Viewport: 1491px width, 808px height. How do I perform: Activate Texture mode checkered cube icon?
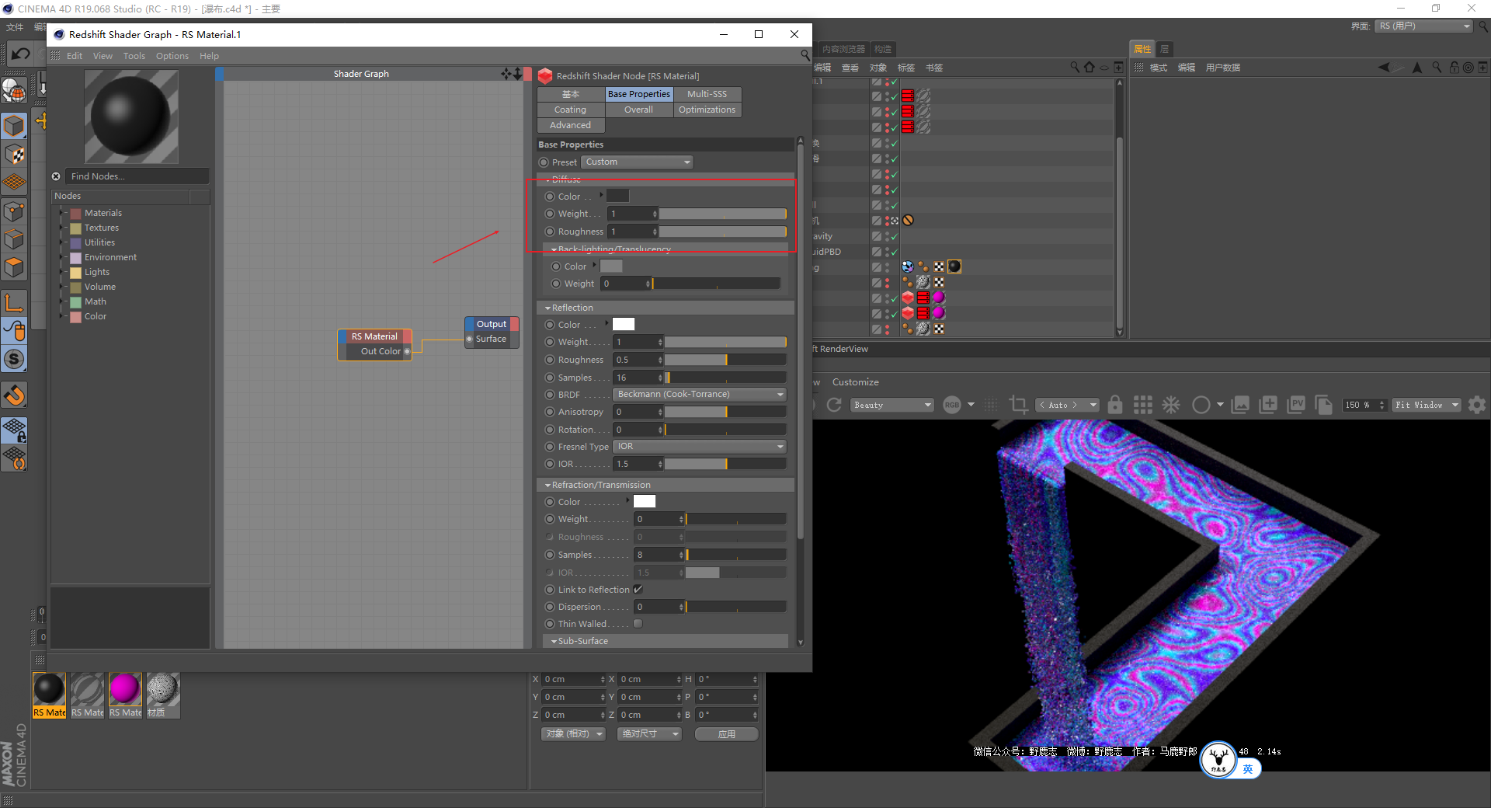[14, 154]
